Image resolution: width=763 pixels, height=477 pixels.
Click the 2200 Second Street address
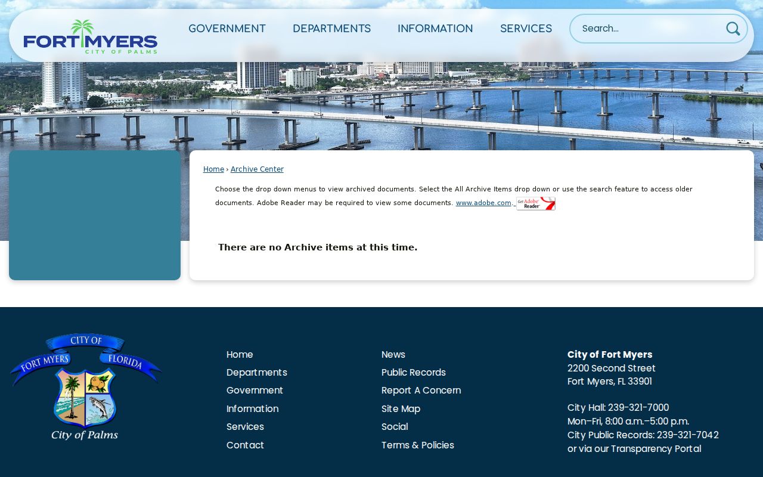[612, 368]
